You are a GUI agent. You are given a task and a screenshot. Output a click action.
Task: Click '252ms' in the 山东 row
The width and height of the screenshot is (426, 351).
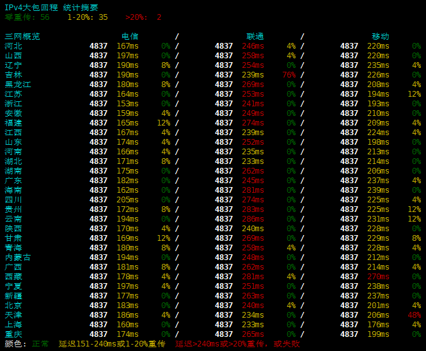[x=253, y=142]
